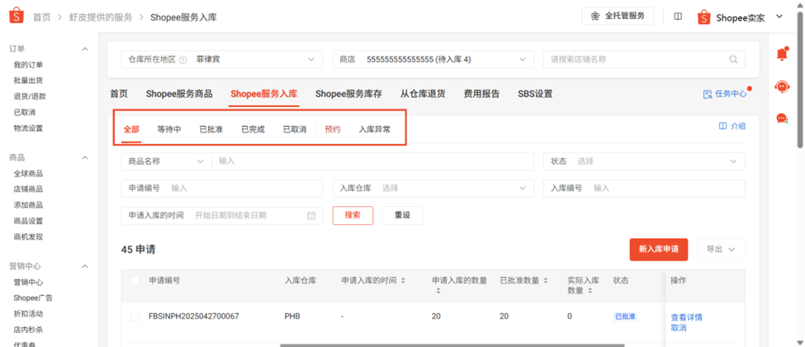The width and height of the screenshot is (805, 347).
Task: Click 取消 action in first table row
Action: point(679,327)
